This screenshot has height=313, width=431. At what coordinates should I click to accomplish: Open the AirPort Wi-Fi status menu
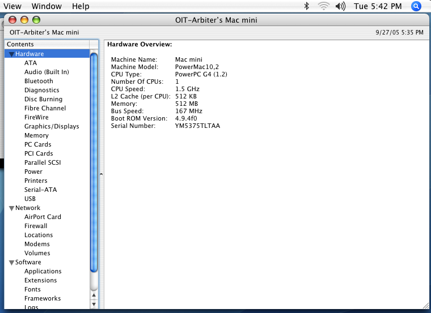click(x=323, y=6)
